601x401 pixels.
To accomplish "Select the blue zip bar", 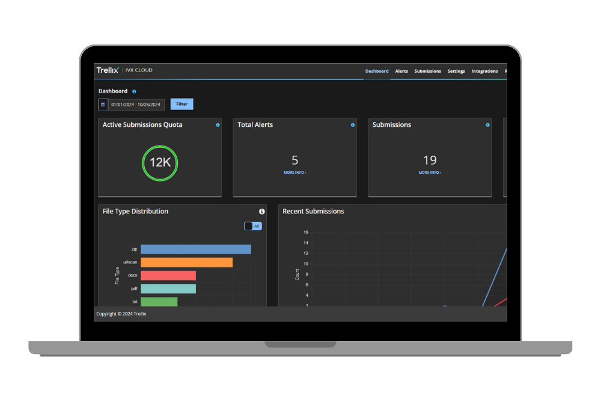I will pyautogui.click(x=196, y=249).
